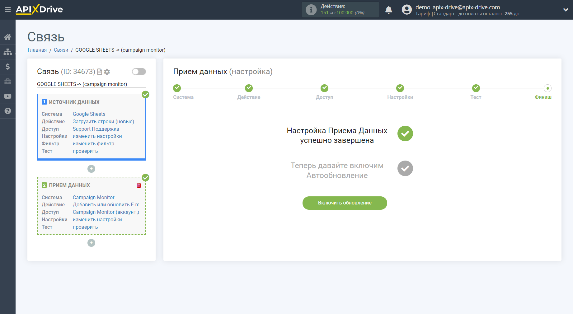Open the connections sitemap sidebar icon
Screen dimensions: 573x314
(x=8, y=52)
